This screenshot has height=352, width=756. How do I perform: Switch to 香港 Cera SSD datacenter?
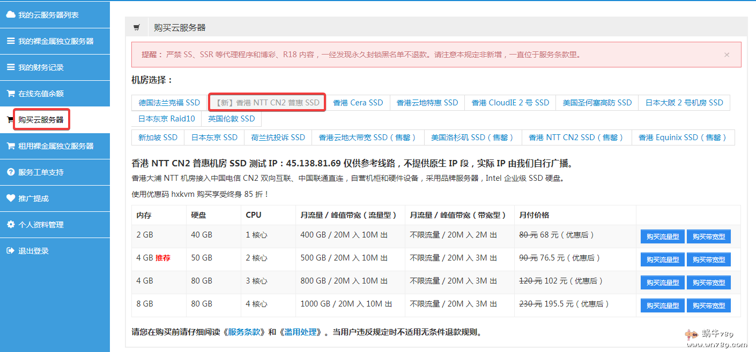click(358, 103)
